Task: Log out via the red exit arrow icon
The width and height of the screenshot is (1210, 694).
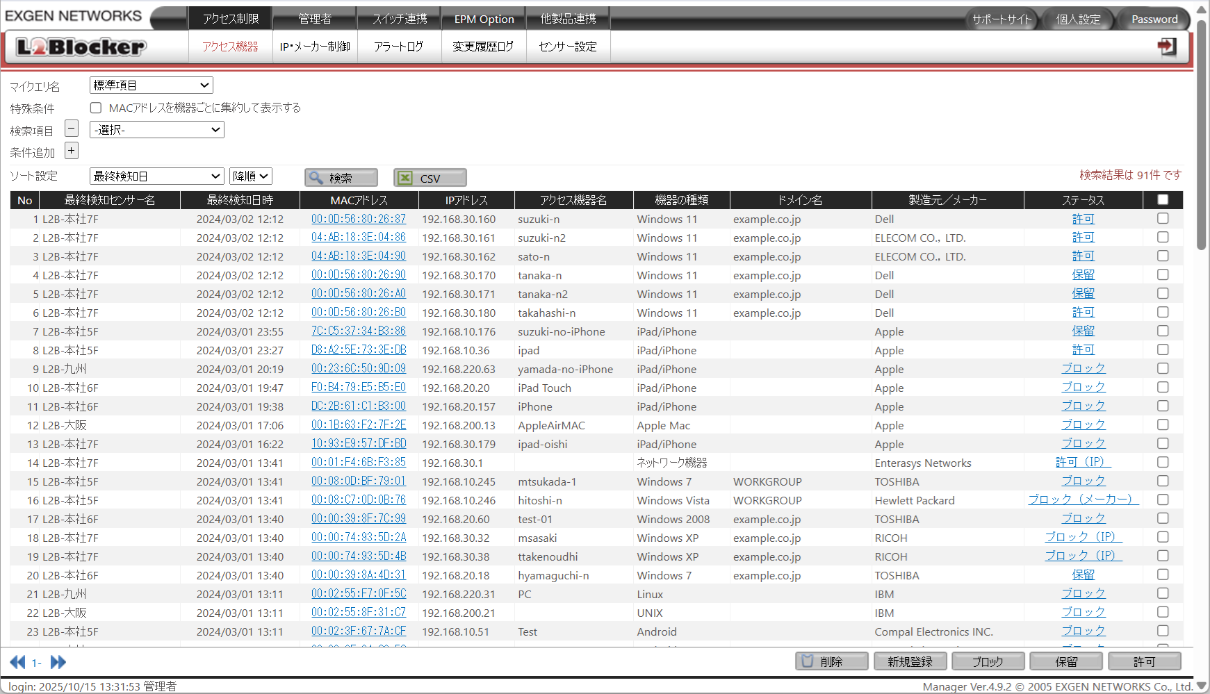Action: [x=1167, y=46]
